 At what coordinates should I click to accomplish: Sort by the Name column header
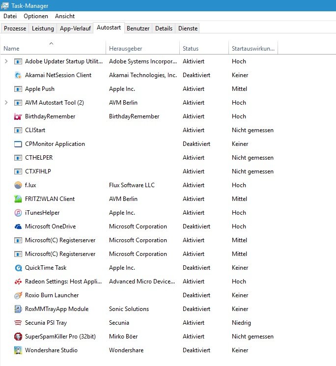53,48
